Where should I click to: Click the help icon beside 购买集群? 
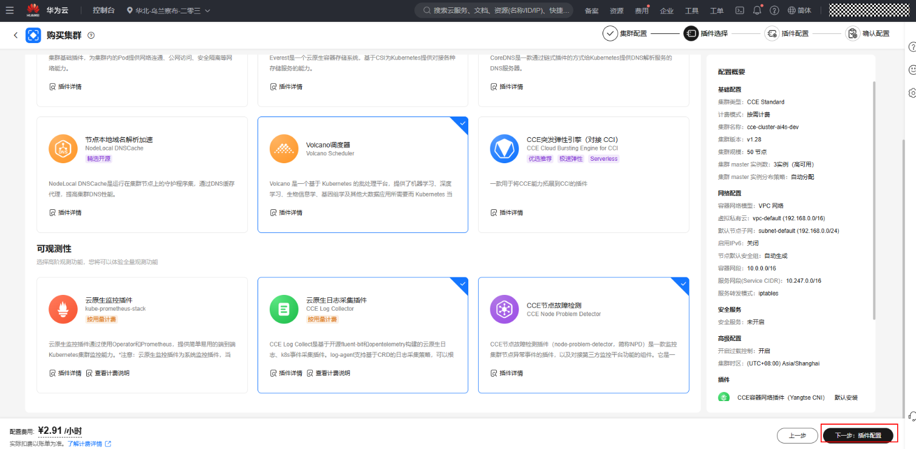coord(91,35)
